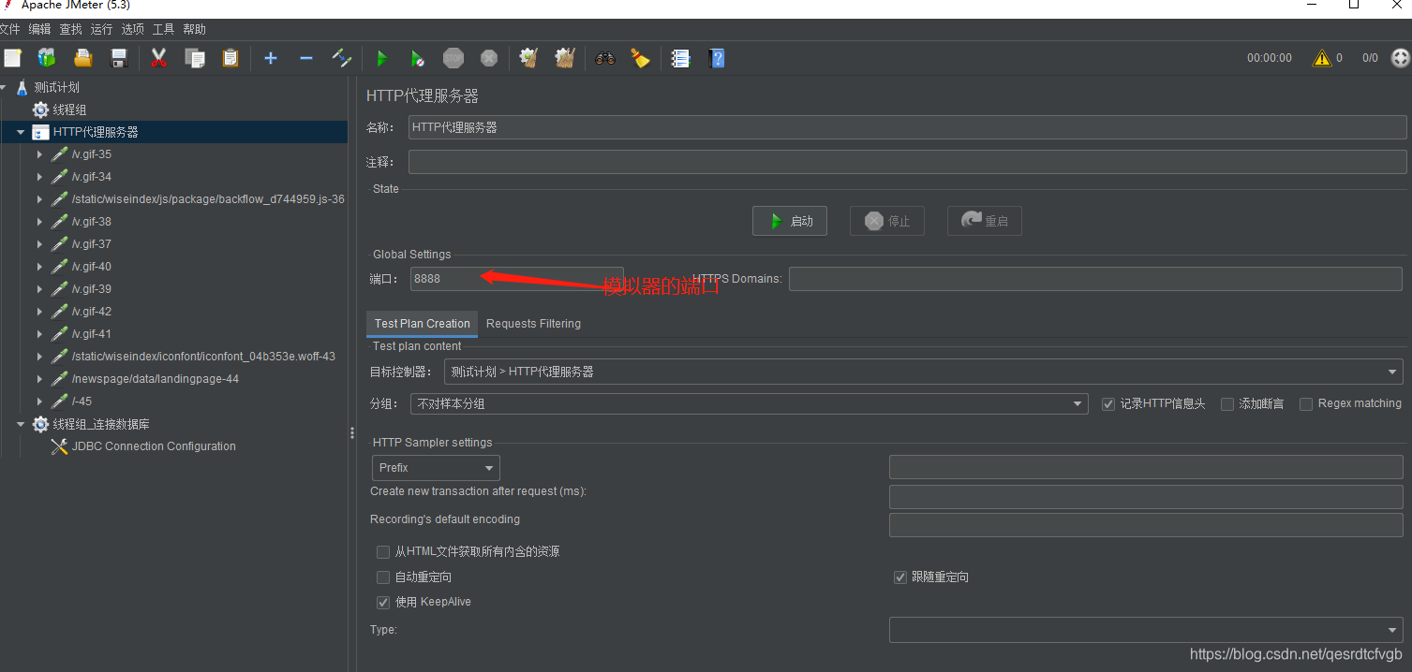1412x672 pixels.
Task: Reset search with yellow broom icon
Action: pos(641,58)
